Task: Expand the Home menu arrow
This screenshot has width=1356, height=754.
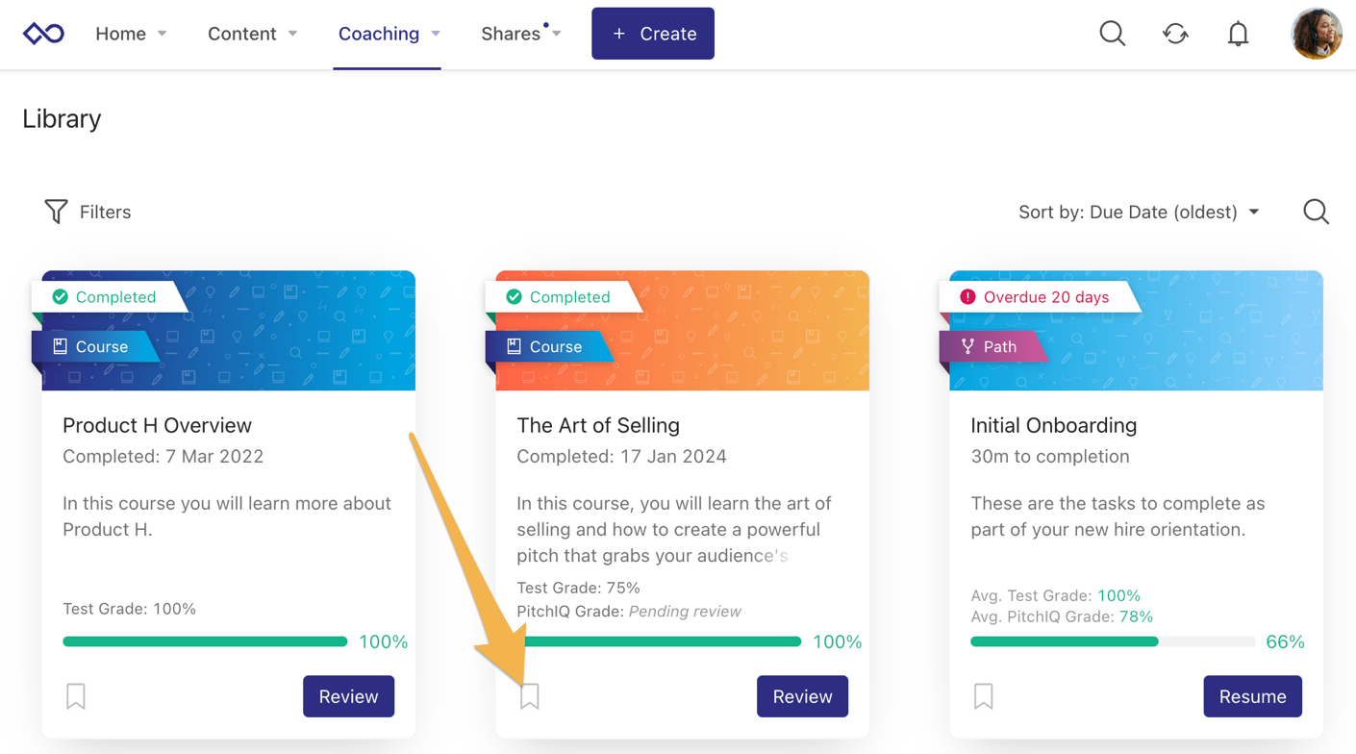Action: pyautogui.click(x=163, y=34)
